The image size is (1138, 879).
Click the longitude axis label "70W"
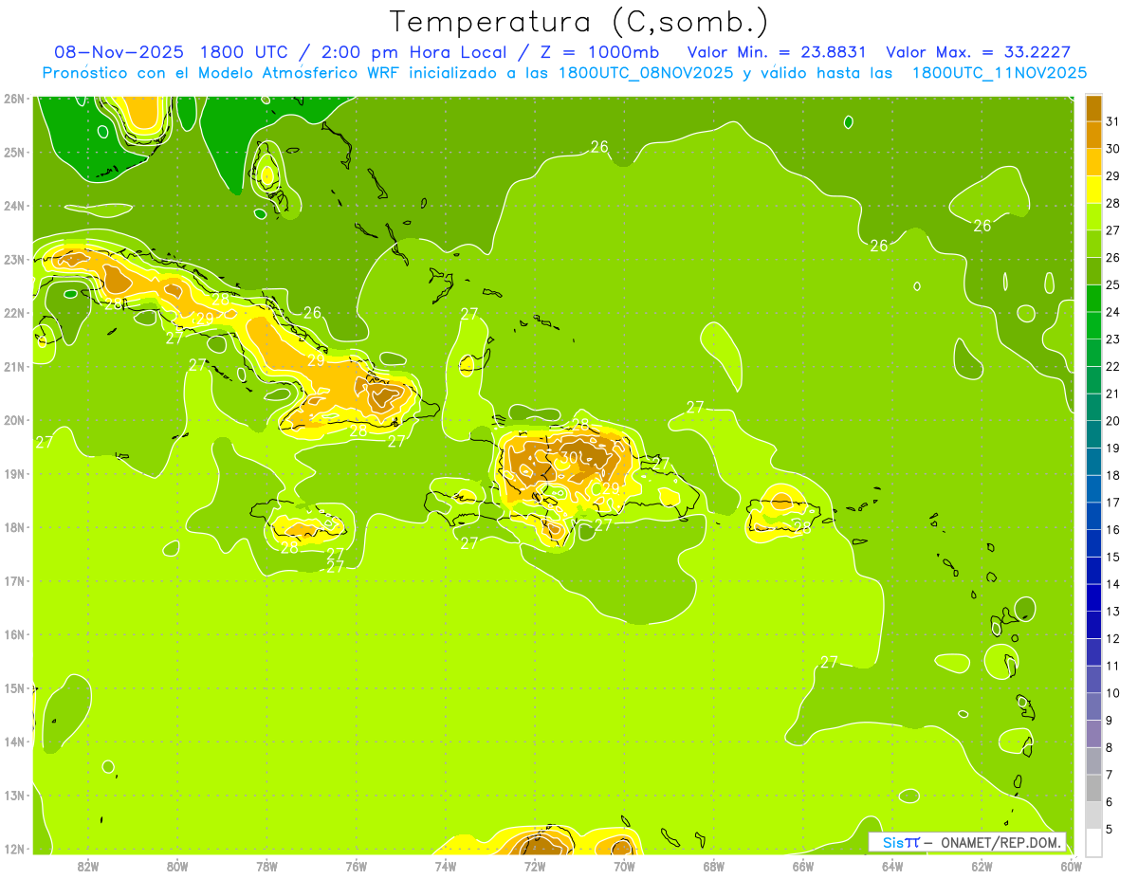click(x=624, y=866)
